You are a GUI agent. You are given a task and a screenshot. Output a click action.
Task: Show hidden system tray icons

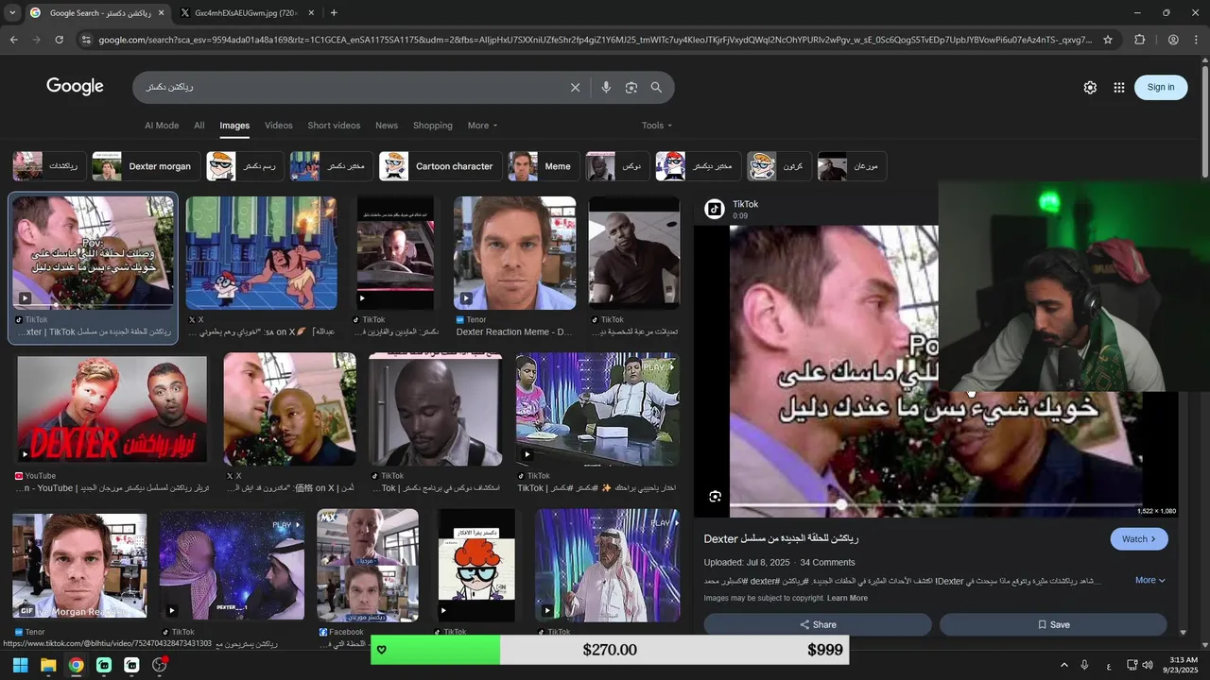pos(1063,665)
